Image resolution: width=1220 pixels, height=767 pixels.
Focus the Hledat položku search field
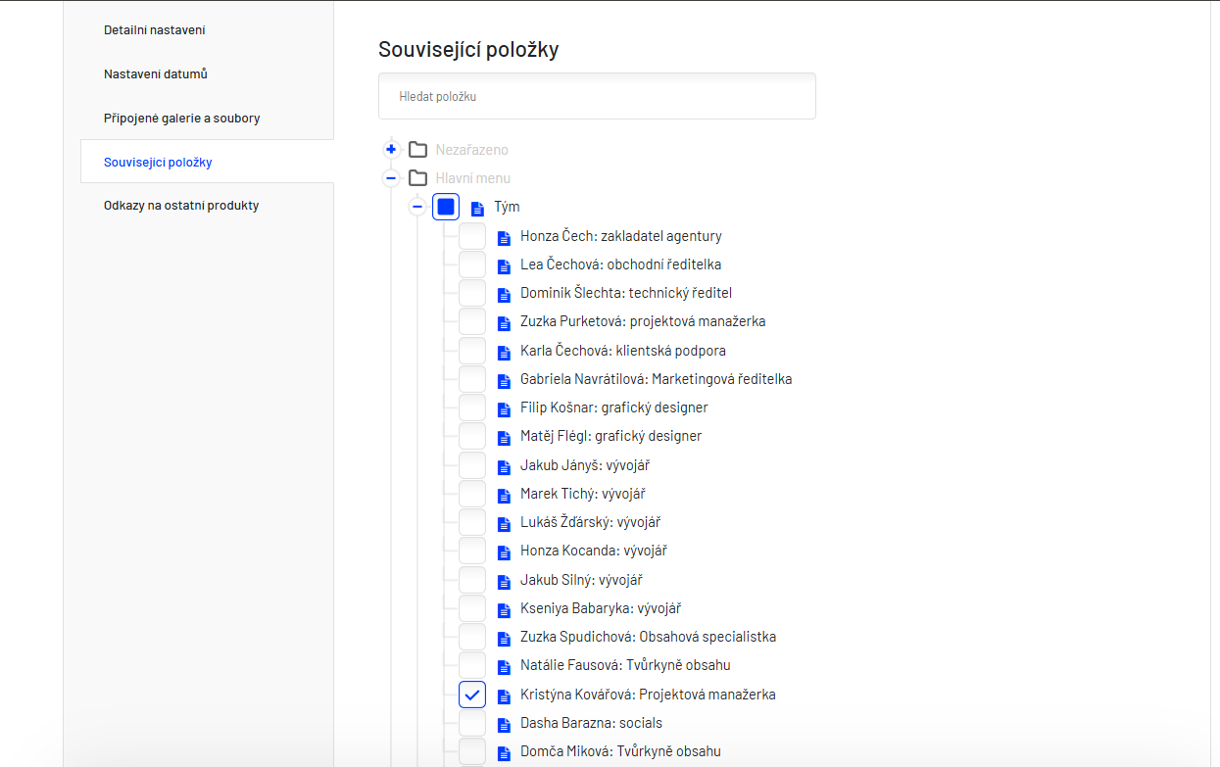(x=597, y=97)
